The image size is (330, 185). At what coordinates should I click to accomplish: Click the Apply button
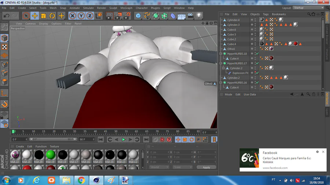click(206, 167)
